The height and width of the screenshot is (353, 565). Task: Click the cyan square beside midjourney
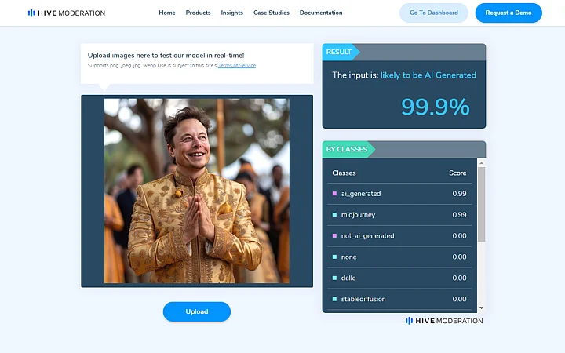[334, 215]
